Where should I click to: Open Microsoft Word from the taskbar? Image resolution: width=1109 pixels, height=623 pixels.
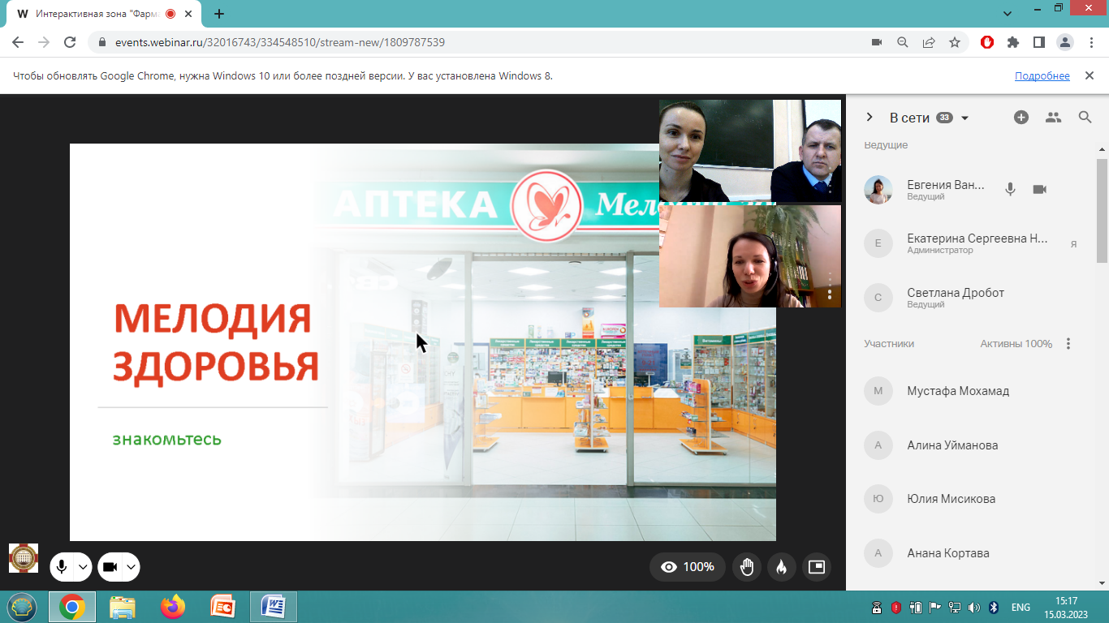[x=274, y=607]
